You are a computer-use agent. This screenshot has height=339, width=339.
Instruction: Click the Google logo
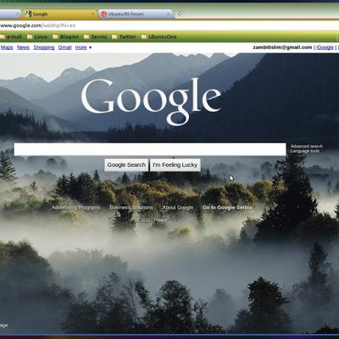point(151,101)
